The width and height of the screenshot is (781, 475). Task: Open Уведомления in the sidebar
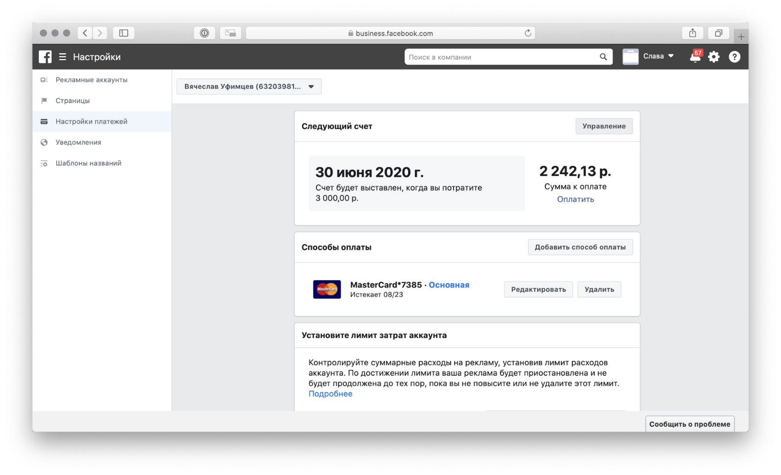pos(102,142)
